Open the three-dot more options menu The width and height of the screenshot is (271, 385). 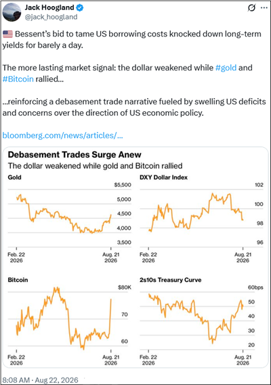click(264, 8)
